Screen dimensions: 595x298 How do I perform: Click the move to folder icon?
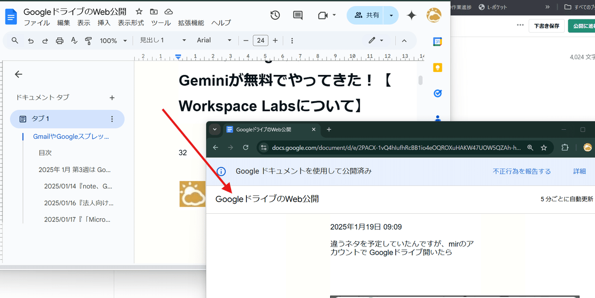coord(154,11)
